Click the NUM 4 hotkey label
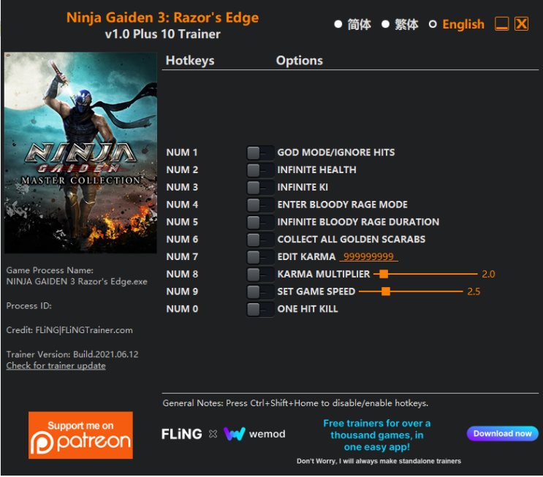543x477 pixels. pos(182,205)
